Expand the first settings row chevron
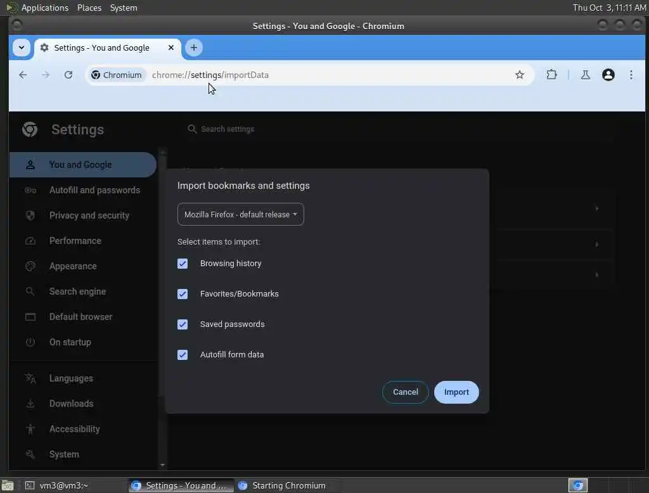This screenshot has width=649, height=493. tap(596, 208)
